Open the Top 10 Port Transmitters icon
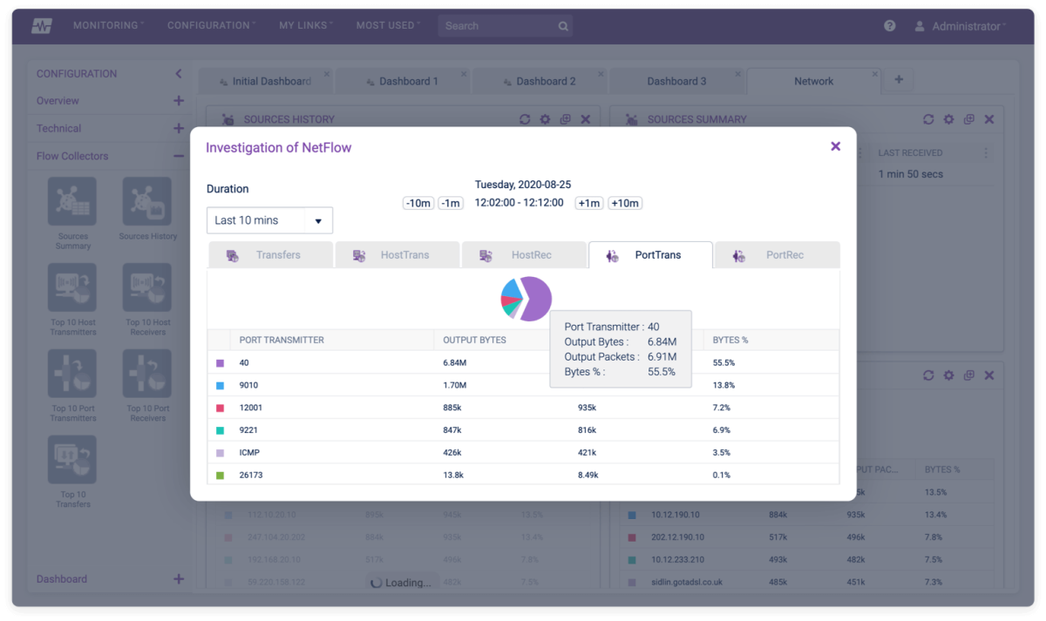Viewport: 1046px width, 621px height. [72, 373]
